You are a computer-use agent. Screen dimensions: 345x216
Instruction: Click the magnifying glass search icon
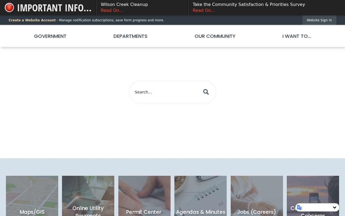pyautogui.click(x=206, y=92)
